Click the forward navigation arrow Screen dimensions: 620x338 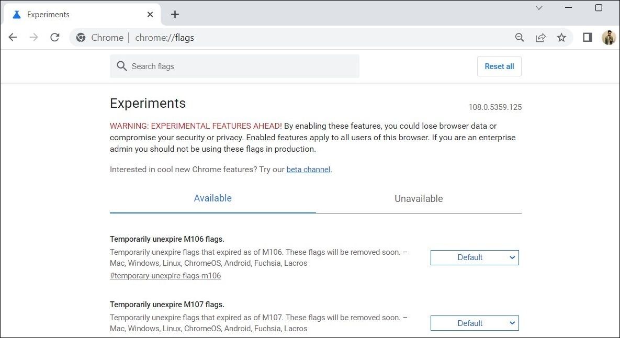34,38
